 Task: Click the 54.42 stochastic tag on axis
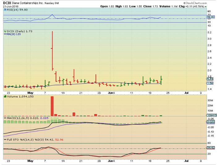click(211, 148)
